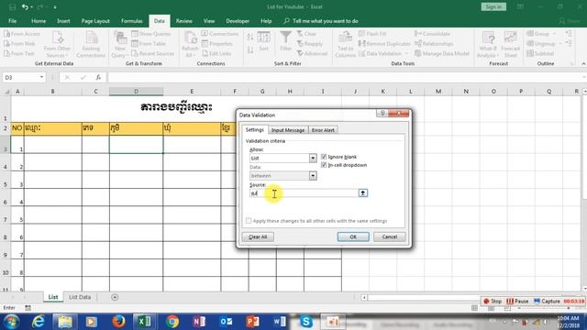Add a new sheet with plus icon
This screenshot has width=587, height=330.
pyautogui.click(x=115, y=297)
